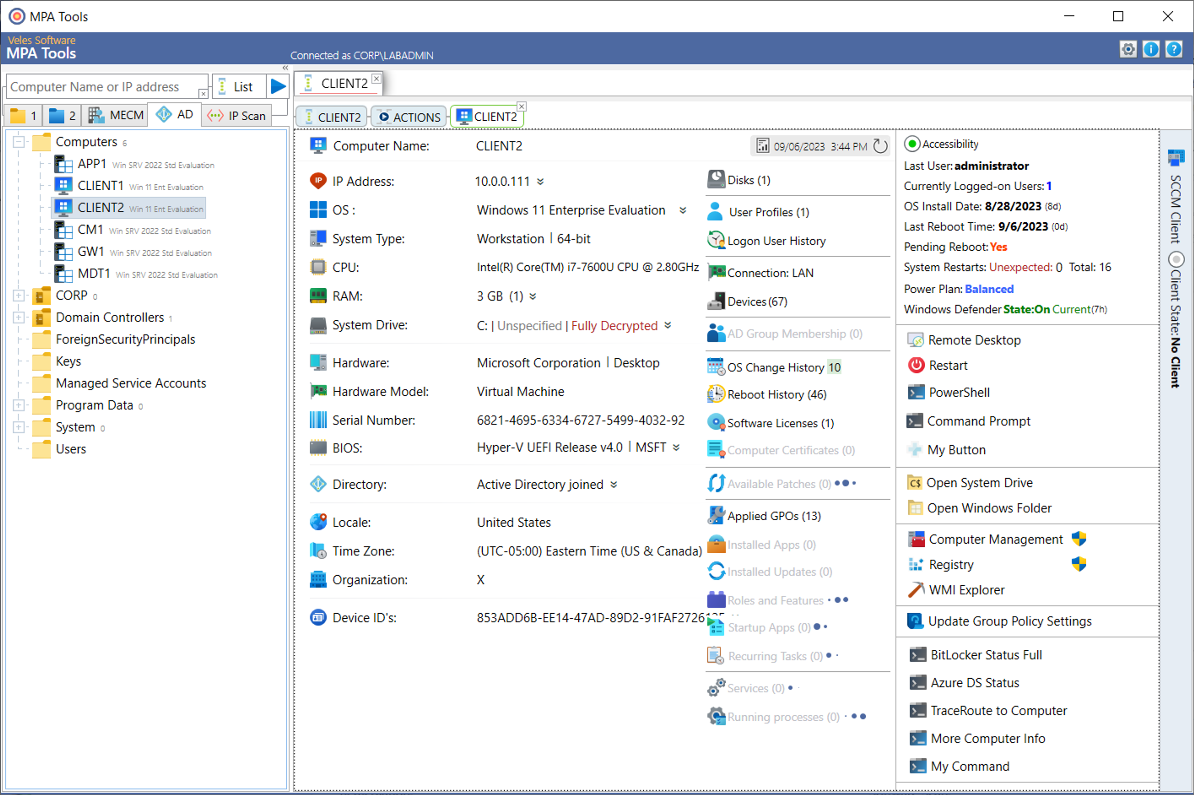
Task: Expand IP Address details chevron
Action: click(541, 182)
